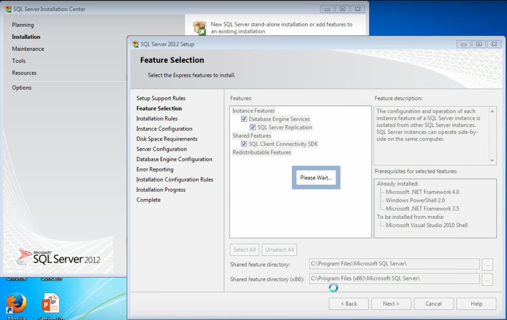Click the Instance Configuration step
Image resolution: width=507 pixels, height=320 pixels.
coord(164,129)
